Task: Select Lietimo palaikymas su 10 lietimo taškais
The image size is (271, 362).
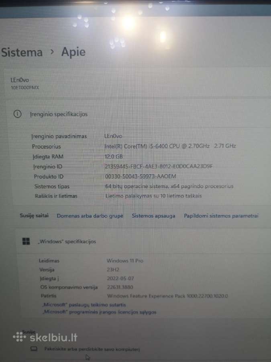Action: (x=153, y=196)
